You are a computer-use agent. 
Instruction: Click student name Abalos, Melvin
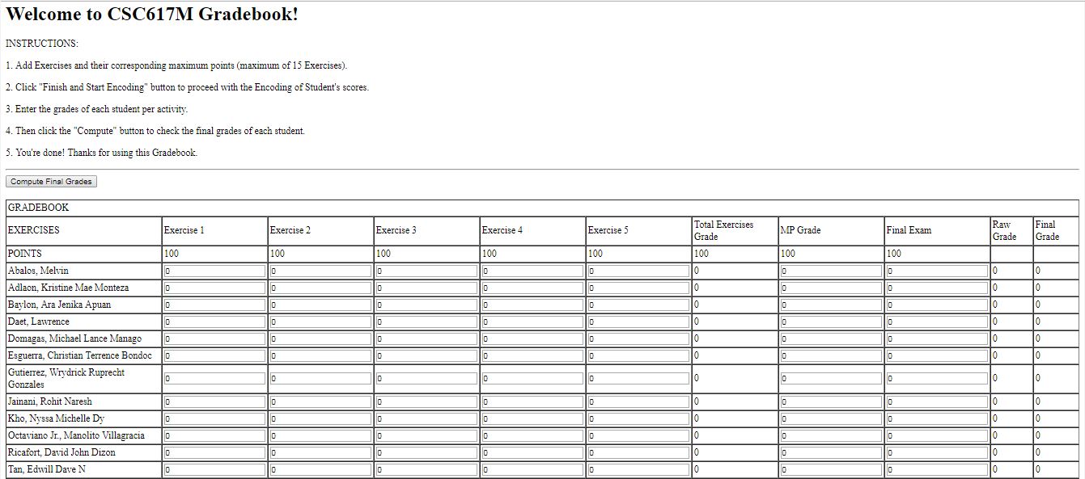tap(39, 271)
